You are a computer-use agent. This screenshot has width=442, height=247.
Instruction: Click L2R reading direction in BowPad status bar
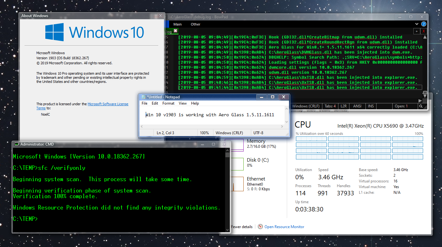tap(343, 106)
